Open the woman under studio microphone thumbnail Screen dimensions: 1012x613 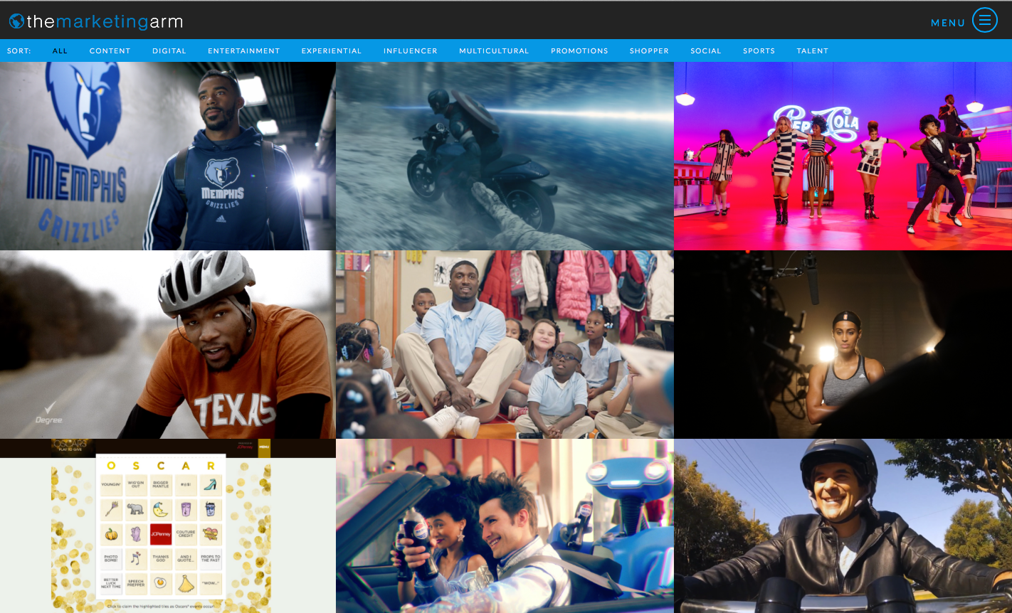click(x=843, y=344)
